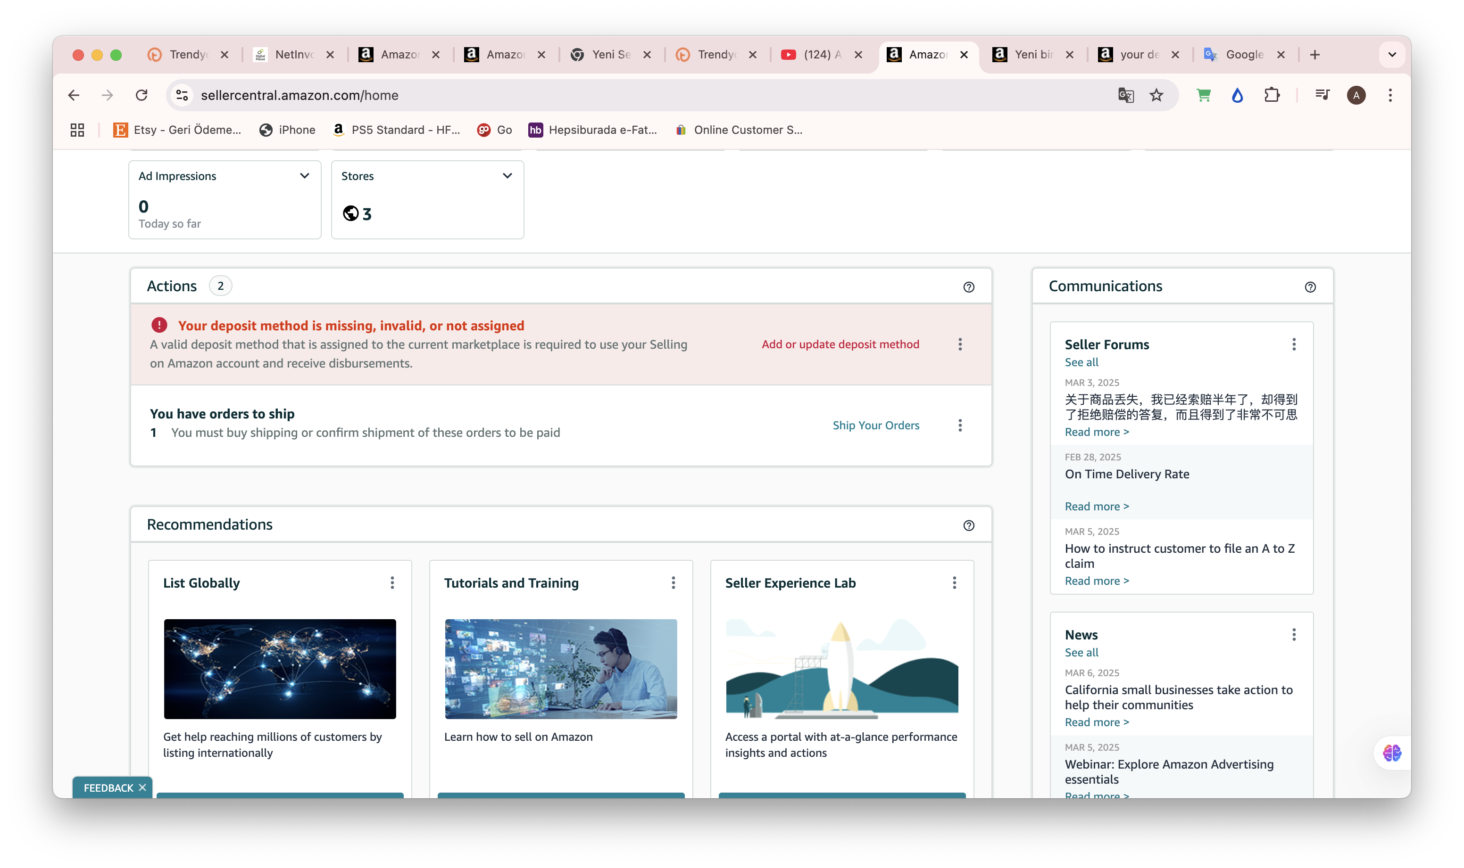1464x868 pixels.
Task: Open site information icon in address bar
Action: (182, 95)
